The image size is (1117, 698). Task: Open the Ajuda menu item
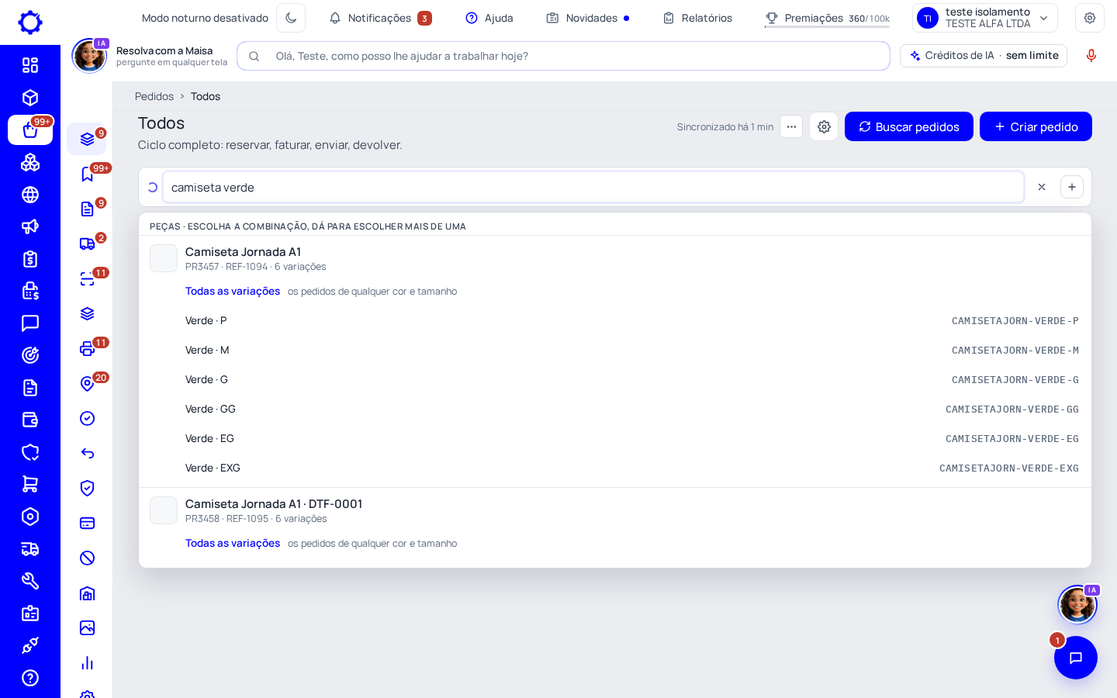click(489, 18)
